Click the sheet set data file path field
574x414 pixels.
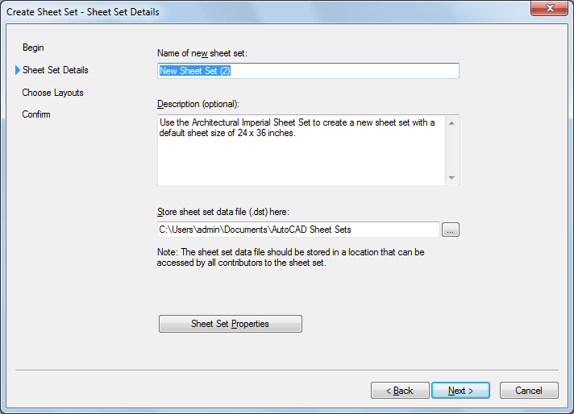tap(298, 230)
